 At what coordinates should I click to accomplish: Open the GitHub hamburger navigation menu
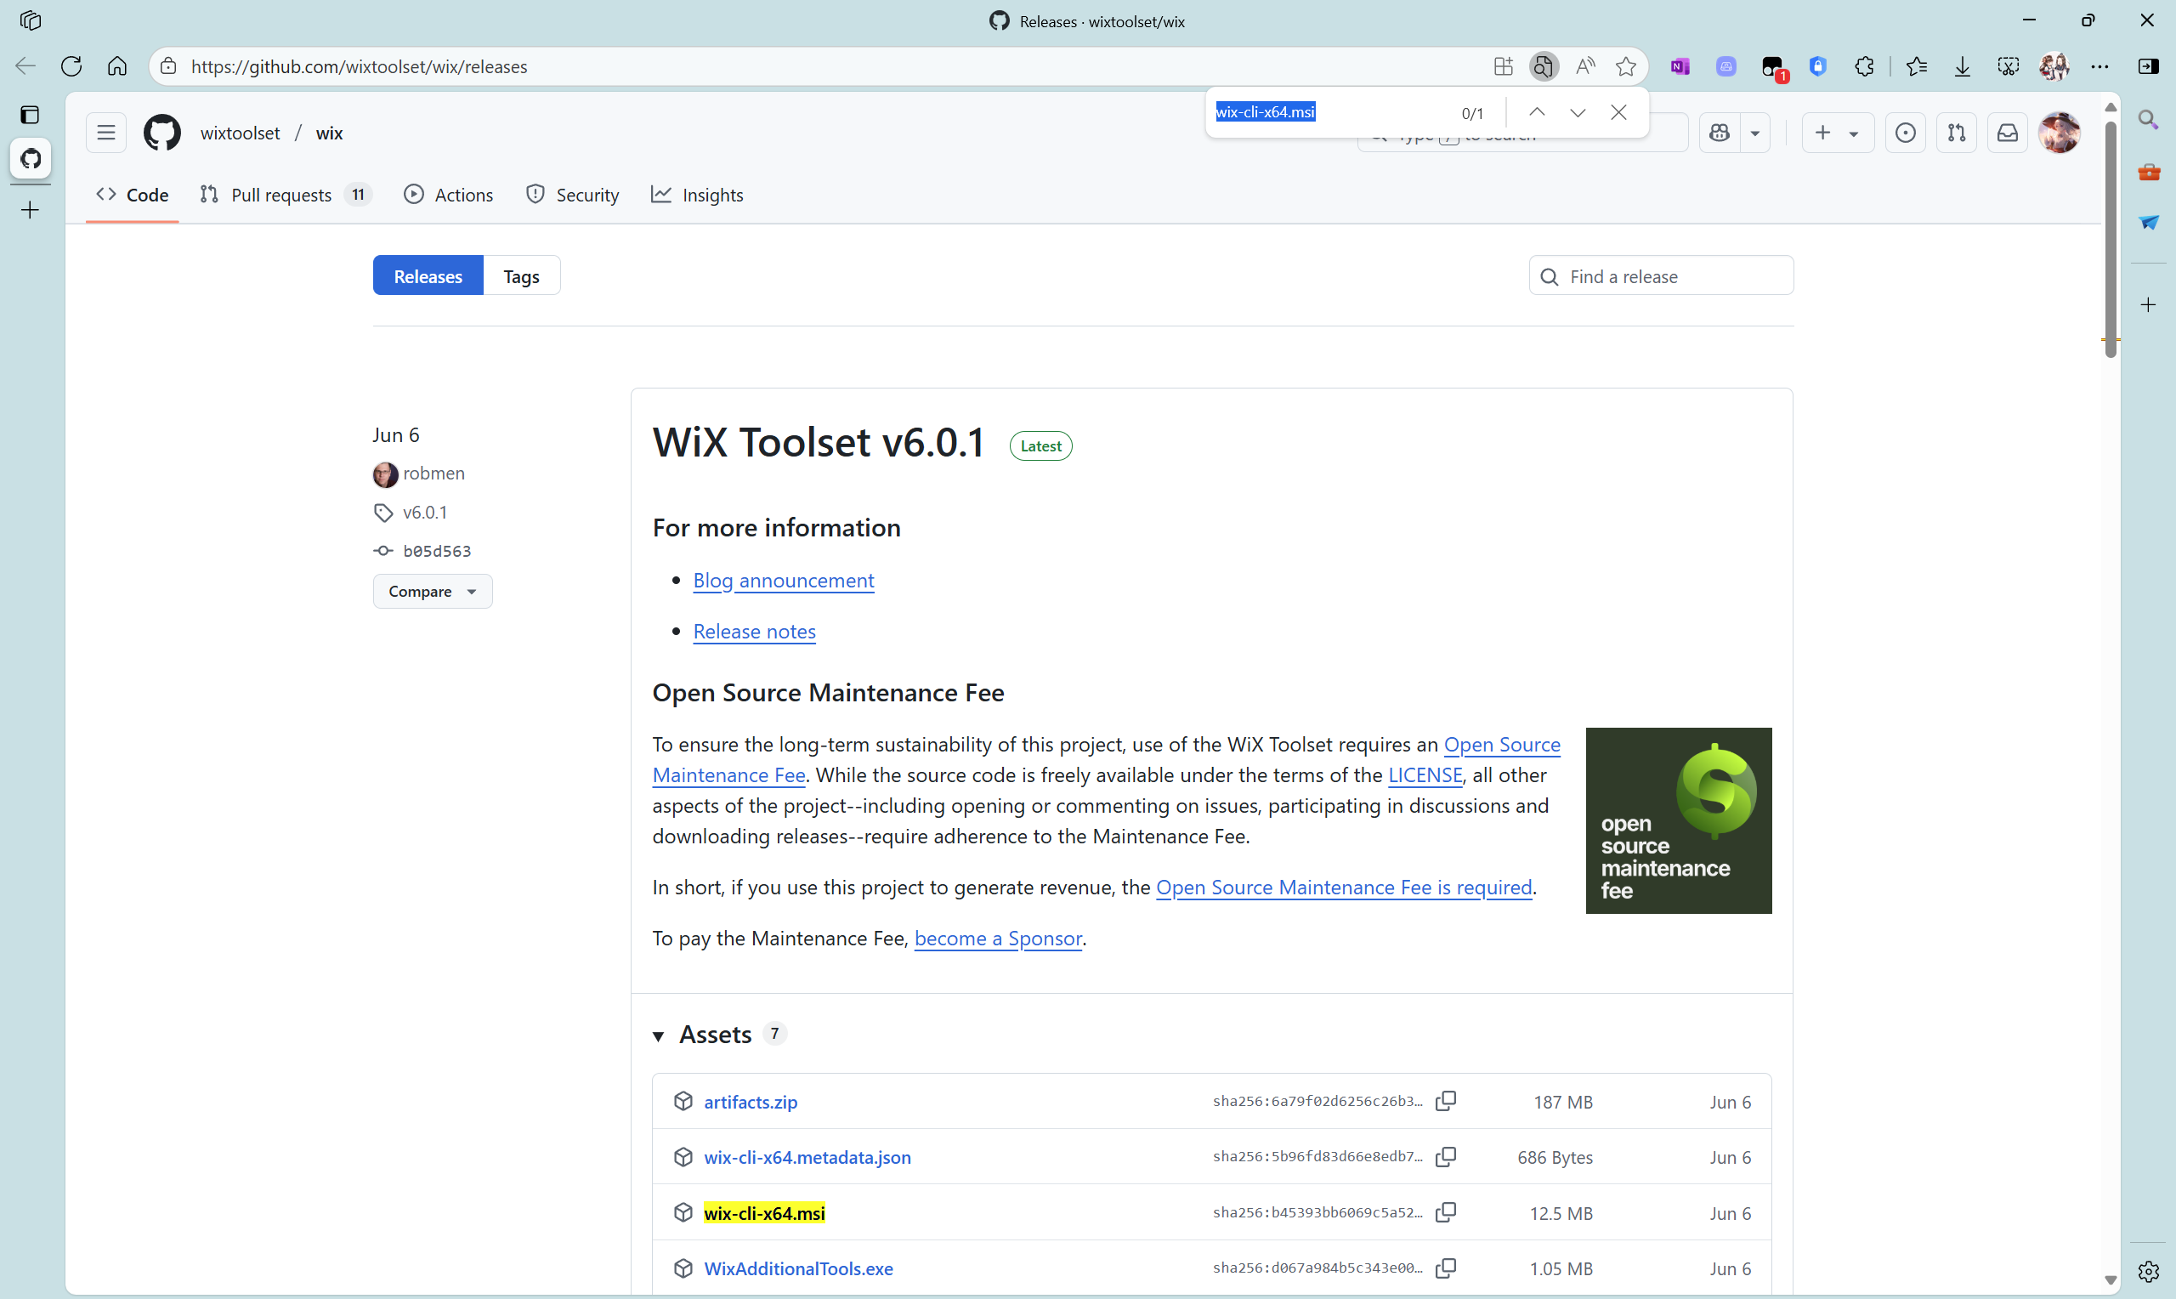tap(106, 133)
